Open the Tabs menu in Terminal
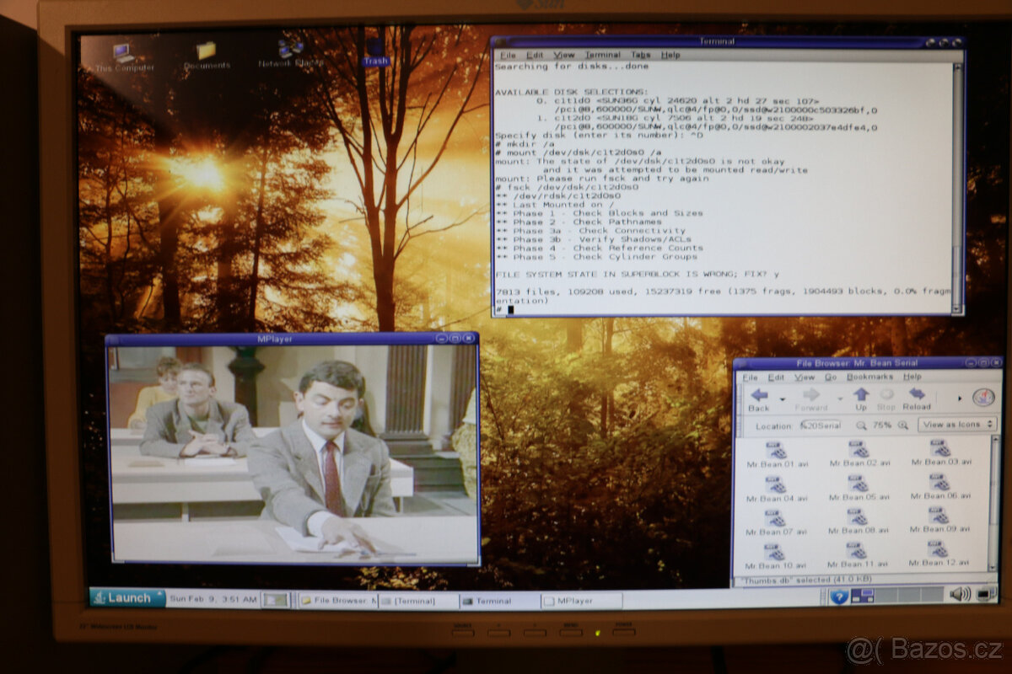The width and height of the screenshot is (1012, 674). [x=641, y=55]
